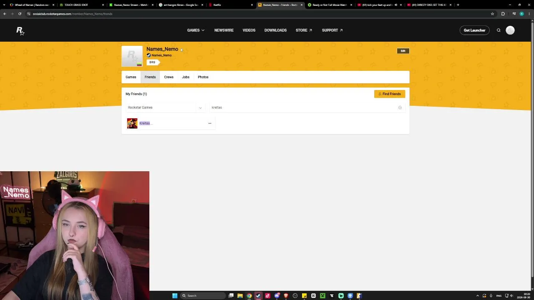Switch to the Photos profile tab
The image size is (534, 300).
tap(203, 77)
